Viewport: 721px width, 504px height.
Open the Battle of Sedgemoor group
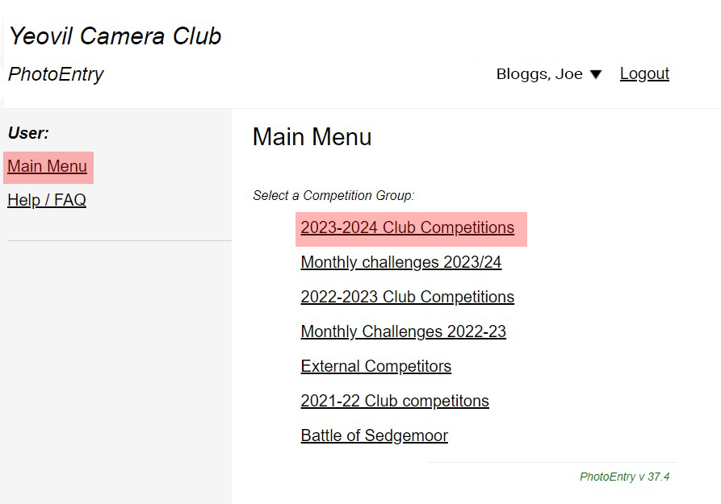[x=374, y=436]
